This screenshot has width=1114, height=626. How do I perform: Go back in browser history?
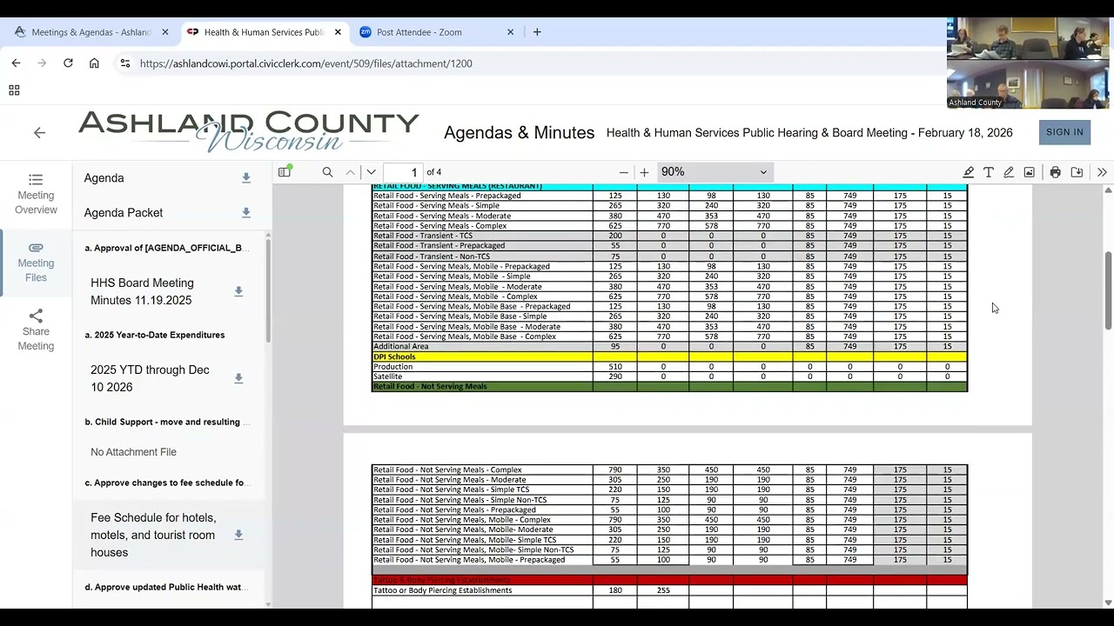pos(16,63)
